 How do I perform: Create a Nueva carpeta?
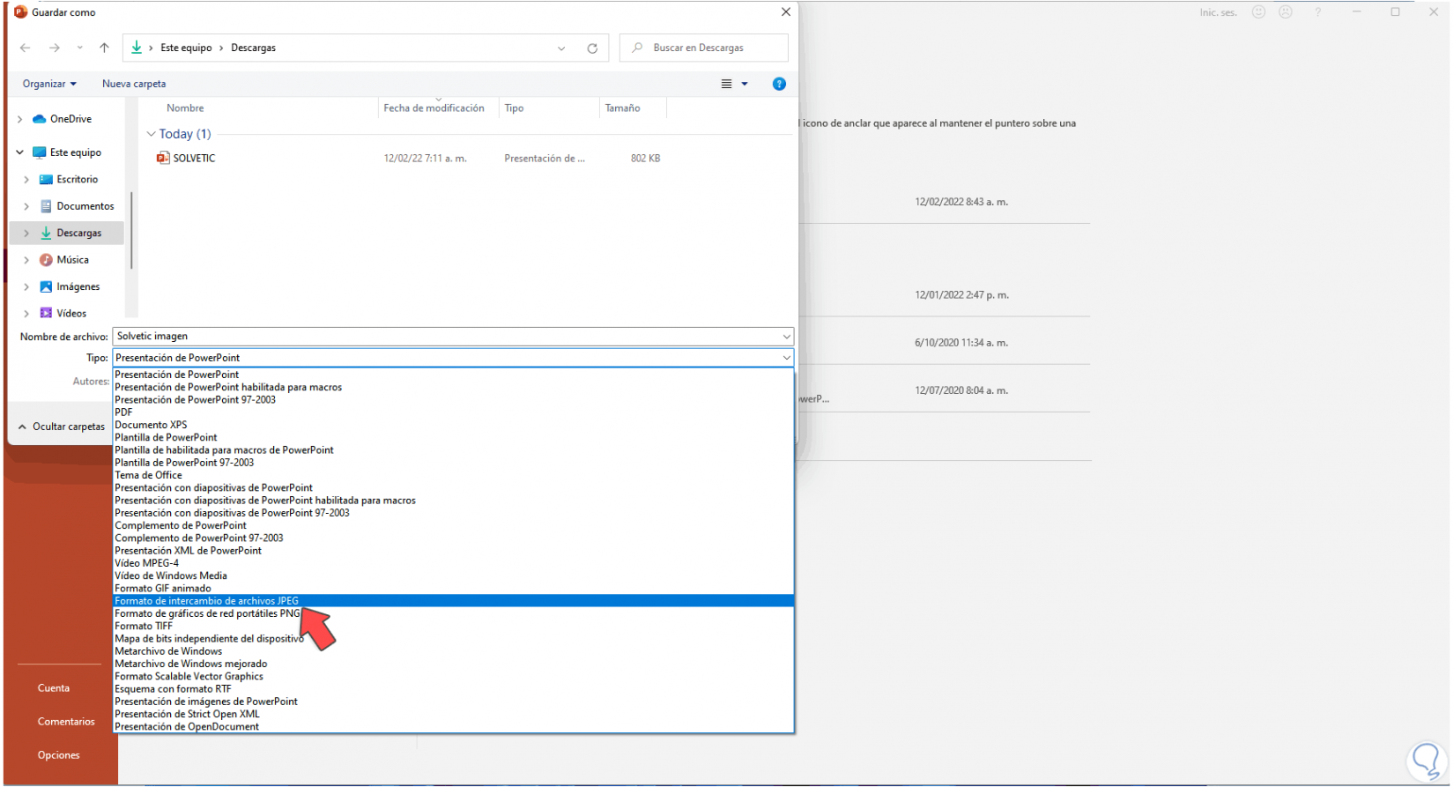(134, 84)
